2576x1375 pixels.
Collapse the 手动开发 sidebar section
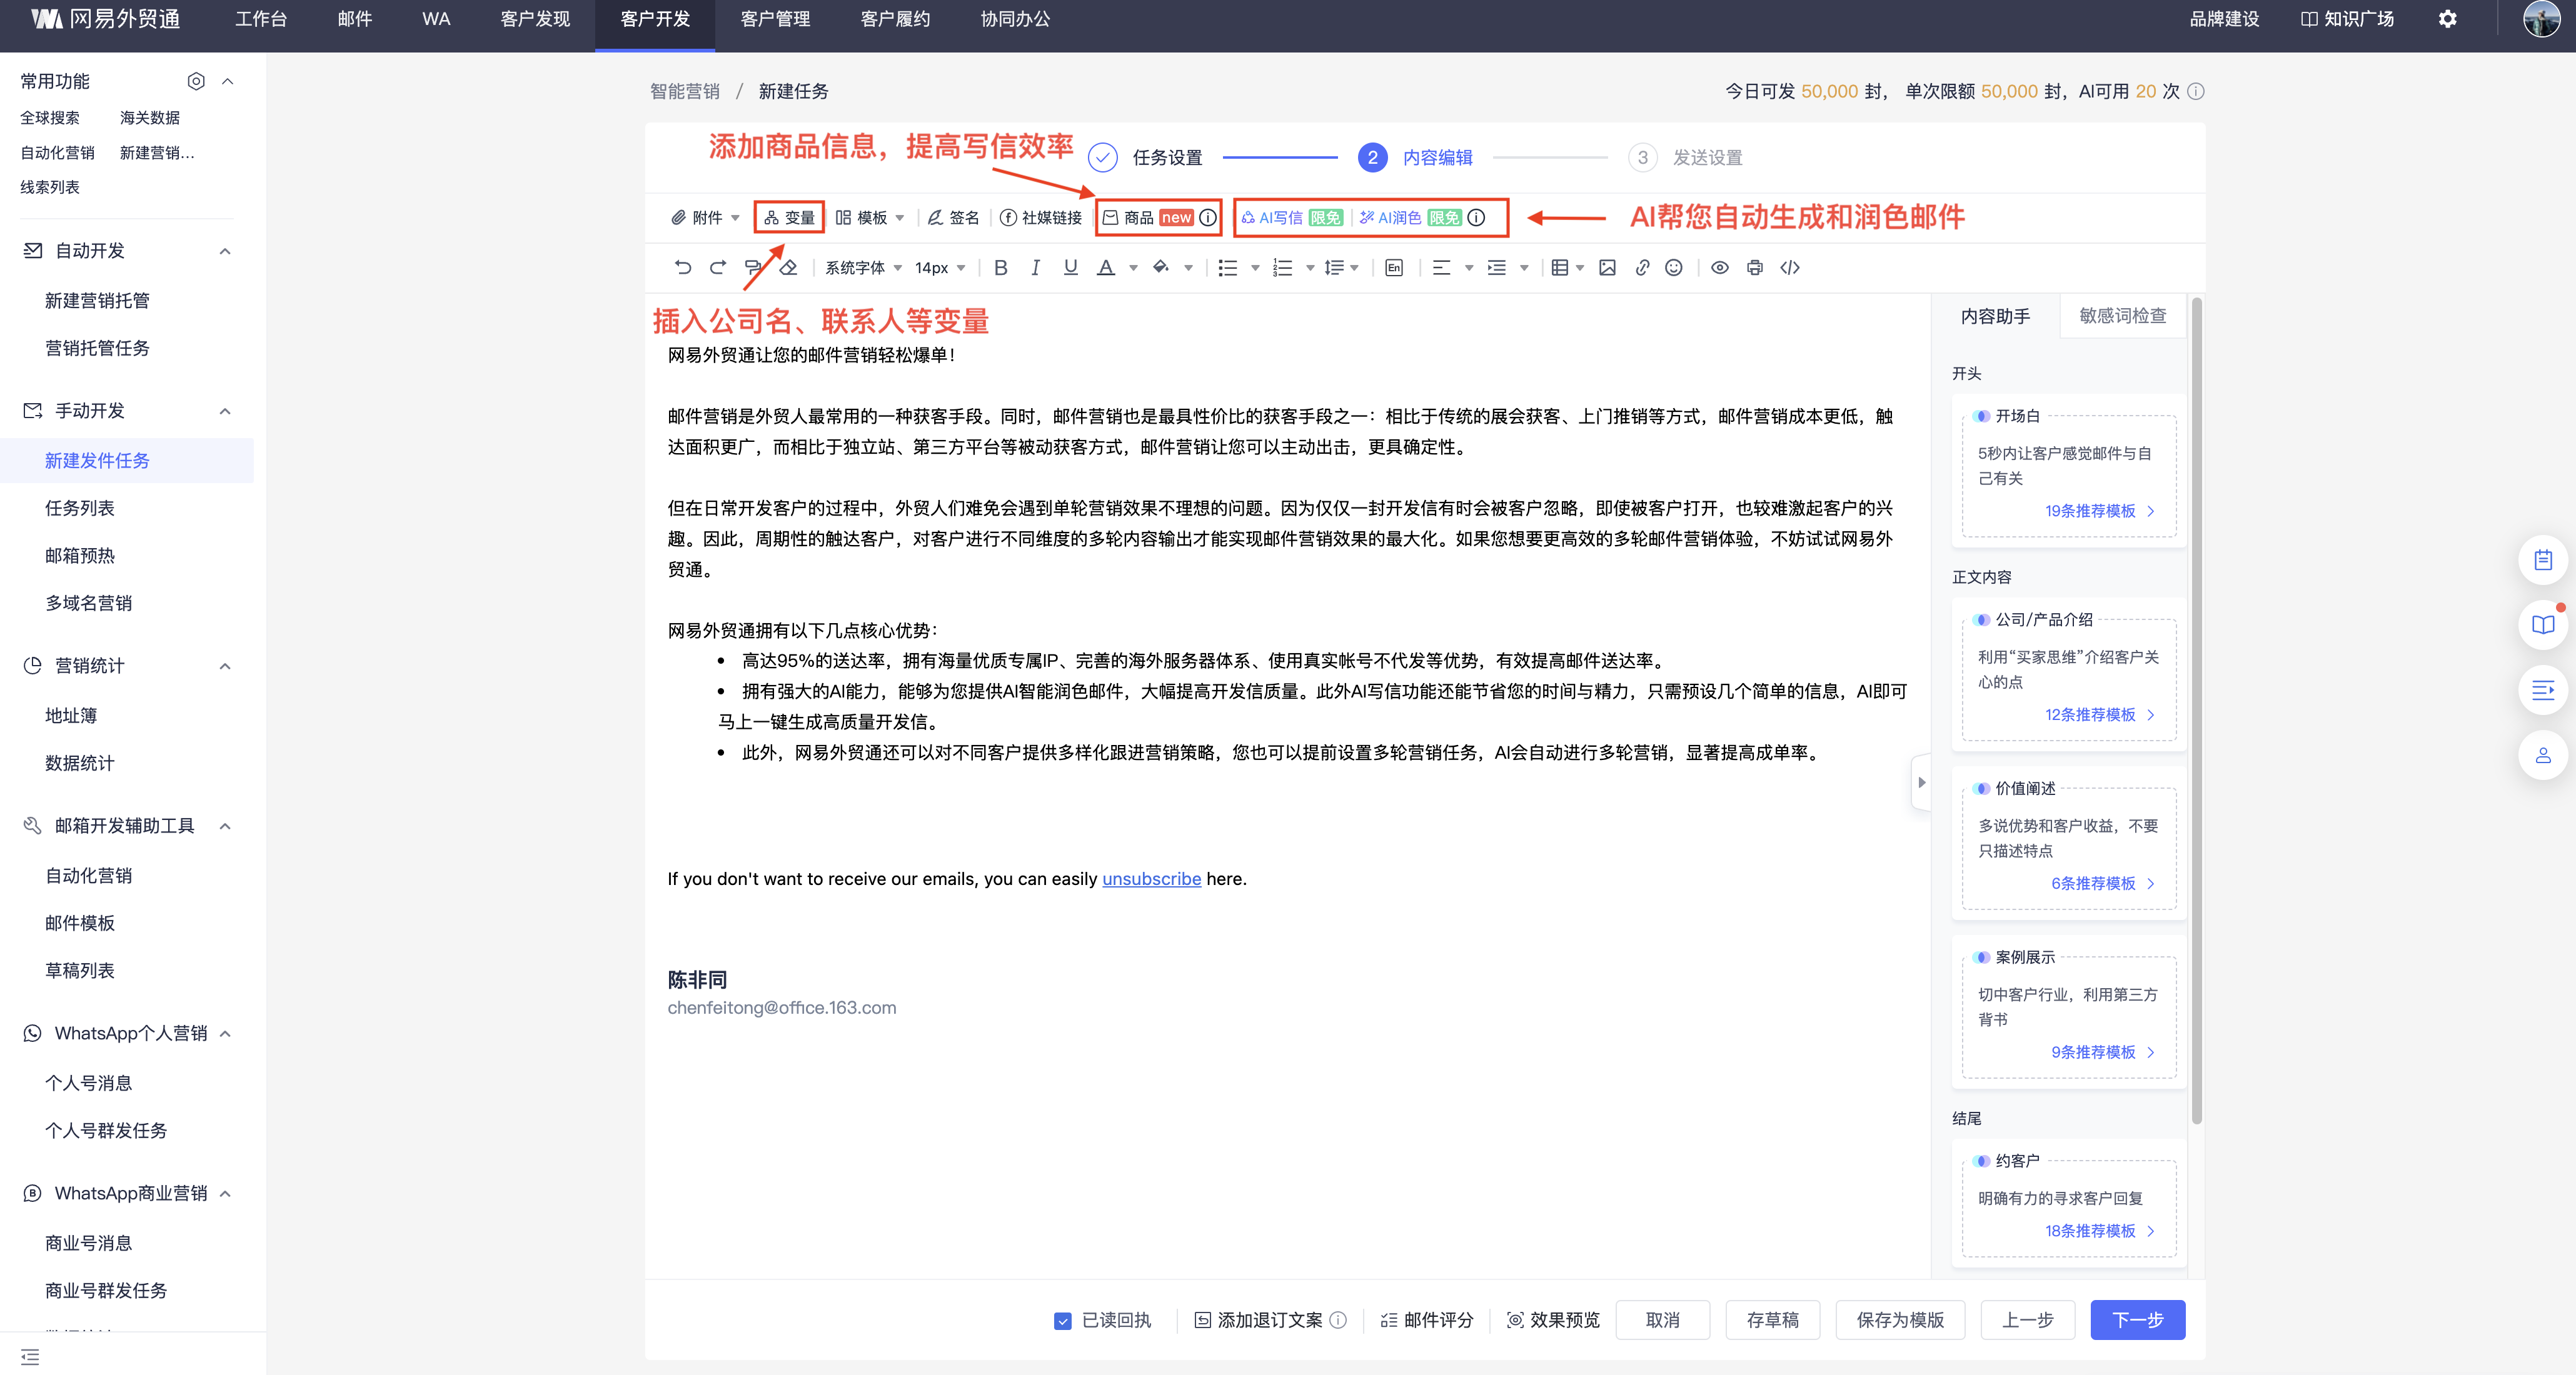click(x=225, y=411)
